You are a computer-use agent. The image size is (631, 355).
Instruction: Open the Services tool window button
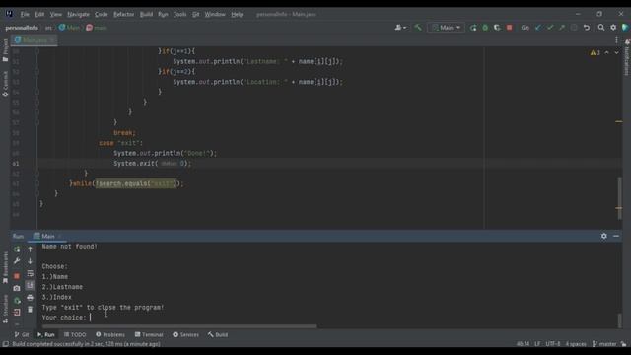click(185, 335)
